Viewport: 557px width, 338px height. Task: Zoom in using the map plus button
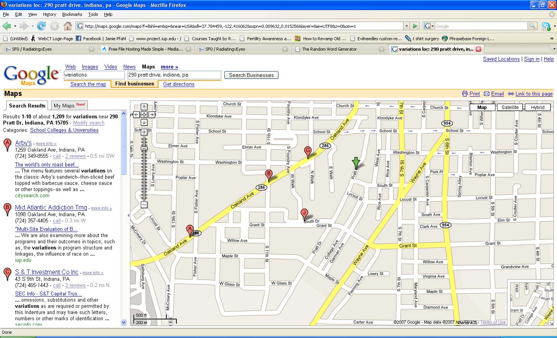144,132
